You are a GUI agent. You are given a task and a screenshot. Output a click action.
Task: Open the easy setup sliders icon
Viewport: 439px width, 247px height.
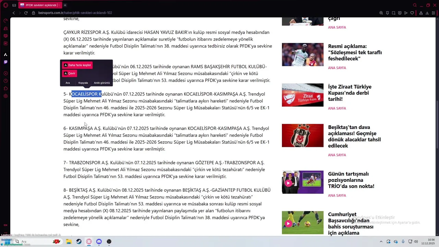tap(434, 13)
